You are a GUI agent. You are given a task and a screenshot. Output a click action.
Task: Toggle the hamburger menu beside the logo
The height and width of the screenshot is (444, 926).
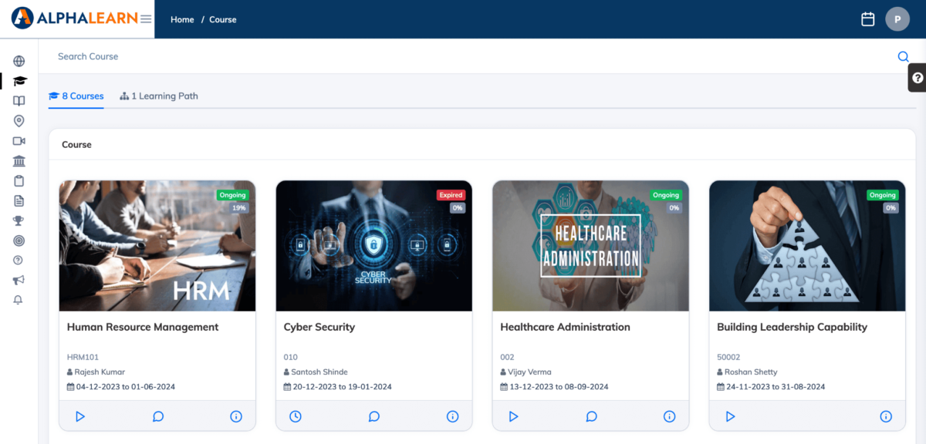pos(146,19)
